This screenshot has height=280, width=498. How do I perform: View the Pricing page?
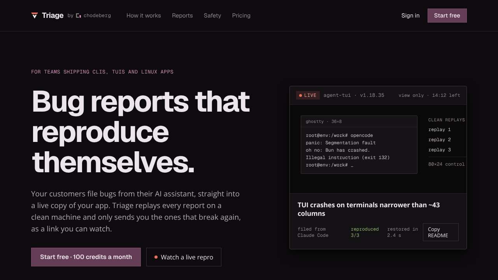point(241,16)
